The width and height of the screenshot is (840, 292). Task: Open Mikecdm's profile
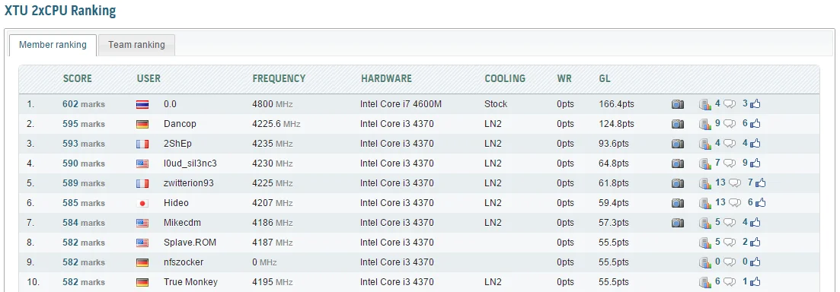[183, 223]
